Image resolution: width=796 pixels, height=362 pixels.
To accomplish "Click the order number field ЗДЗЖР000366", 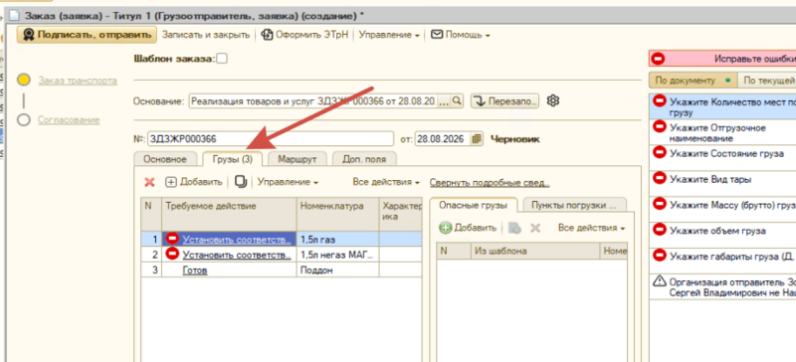I will coord(271,138).
